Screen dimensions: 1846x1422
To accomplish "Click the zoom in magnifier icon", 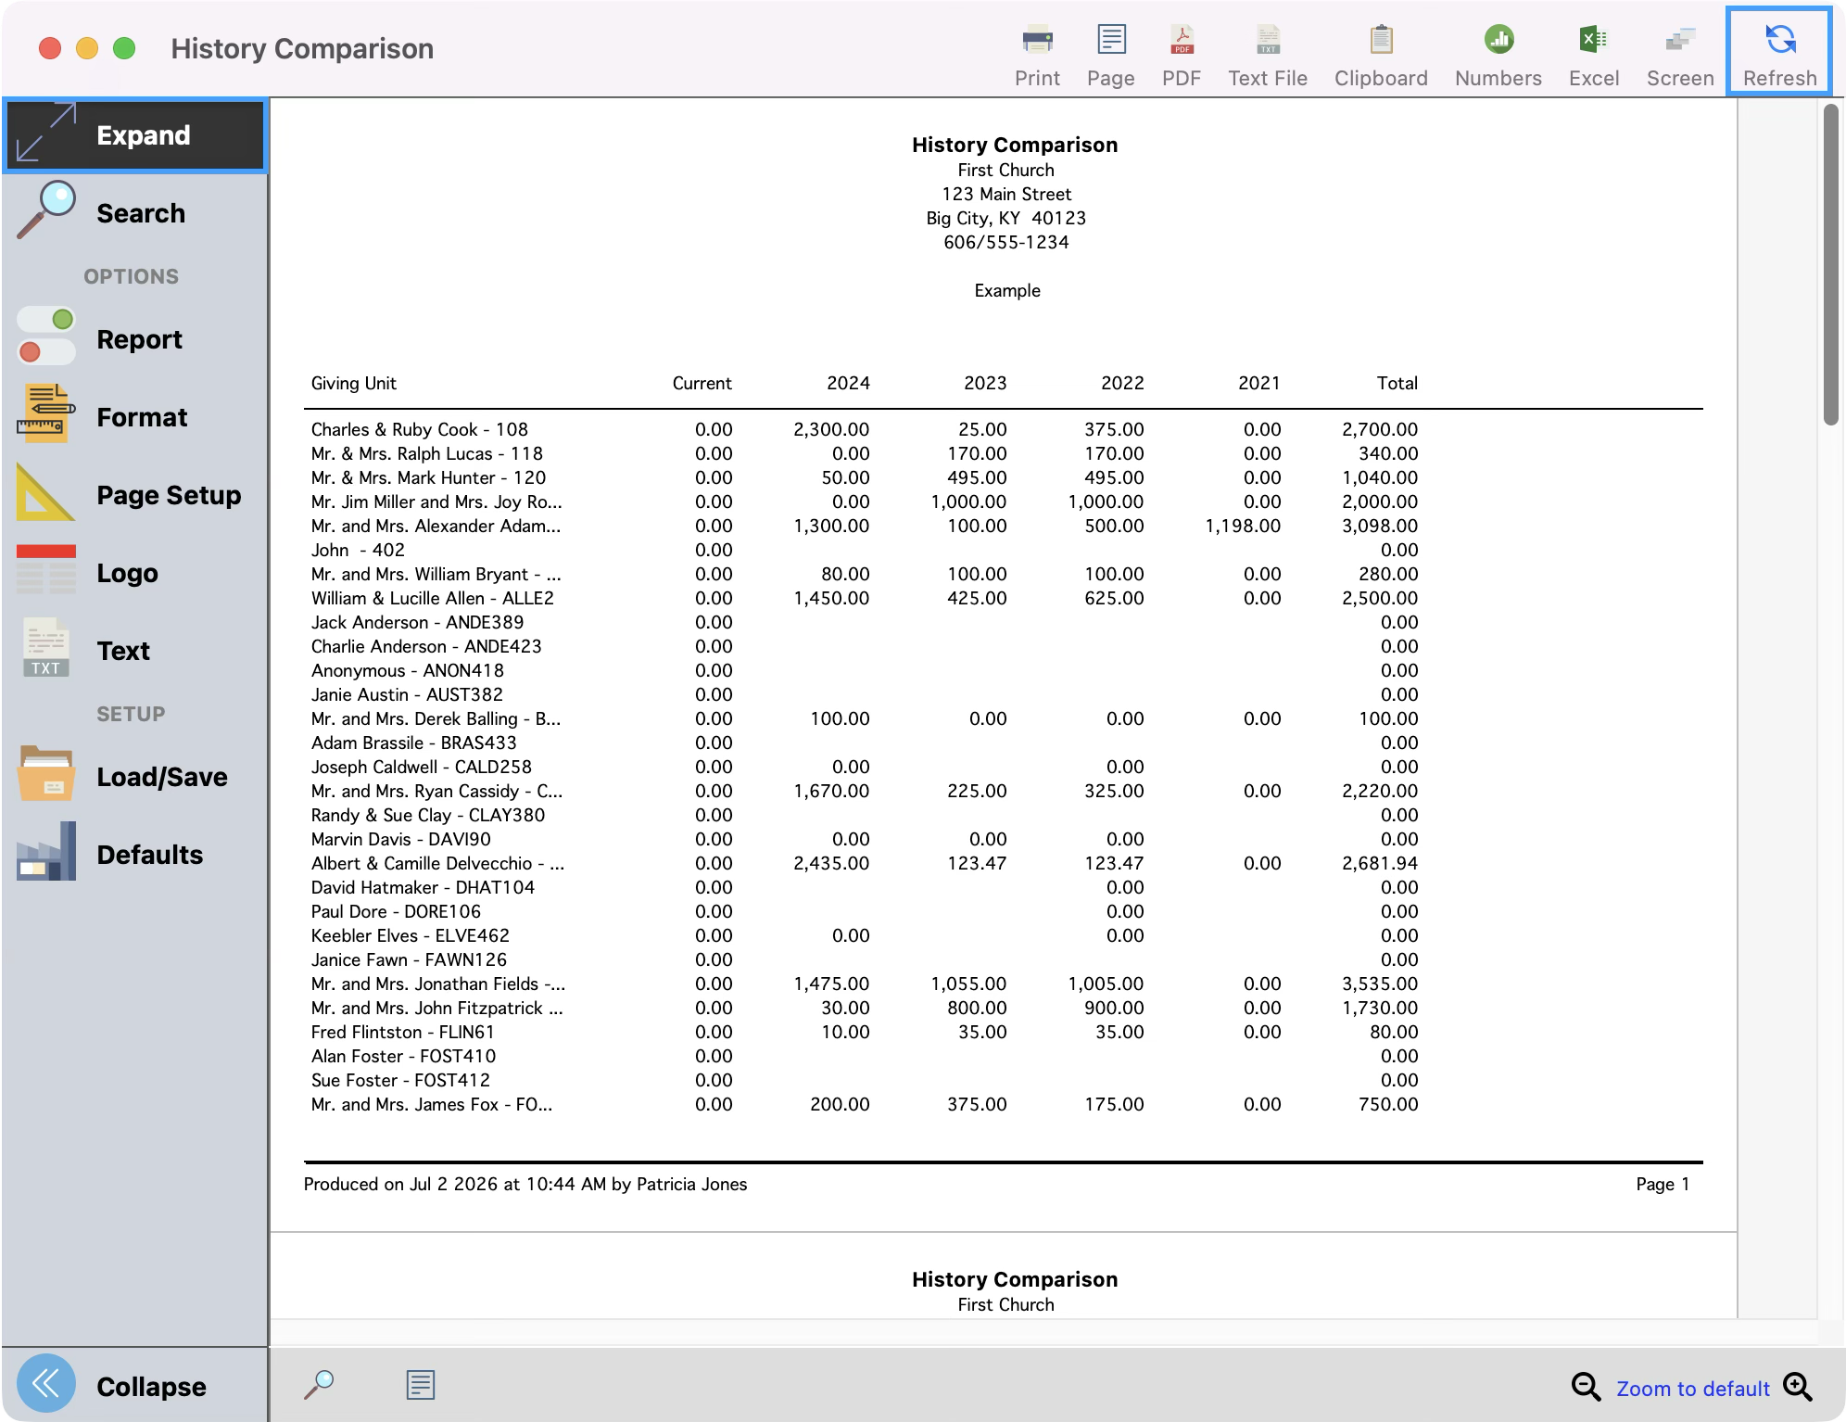I will click(x=1798, y=1387).
